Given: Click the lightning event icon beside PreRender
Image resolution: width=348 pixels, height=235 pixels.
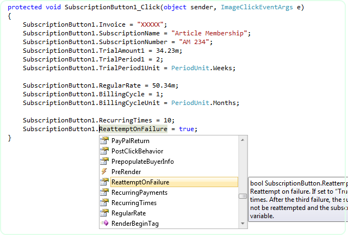Looking at the screenshot, I should 104,171.
